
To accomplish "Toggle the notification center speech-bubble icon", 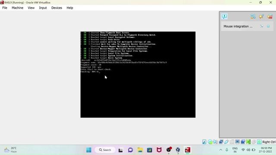I will (224, 16).
